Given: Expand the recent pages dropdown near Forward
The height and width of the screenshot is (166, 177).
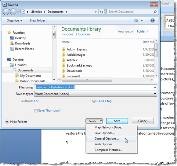Looking at the screenshot, I should pyautogui.click(x=18, y=12).
